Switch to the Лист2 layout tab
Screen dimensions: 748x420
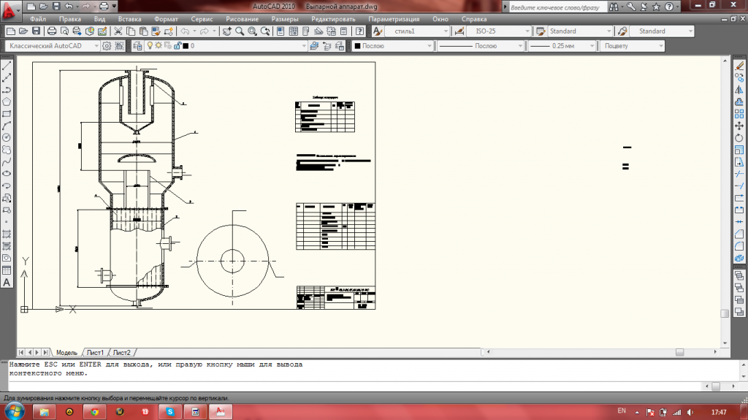coord(122,353)
